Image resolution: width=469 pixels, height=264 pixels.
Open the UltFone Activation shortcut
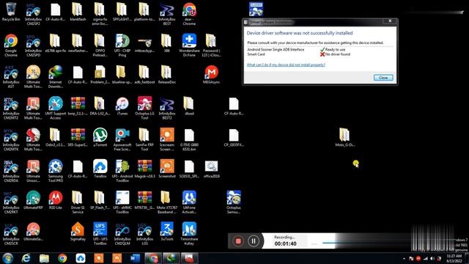[189, 202]
